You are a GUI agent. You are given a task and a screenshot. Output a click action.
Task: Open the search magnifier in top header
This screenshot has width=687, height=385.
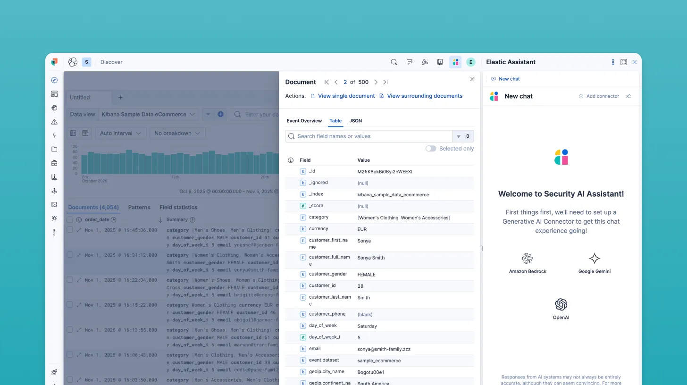(394, 62)
